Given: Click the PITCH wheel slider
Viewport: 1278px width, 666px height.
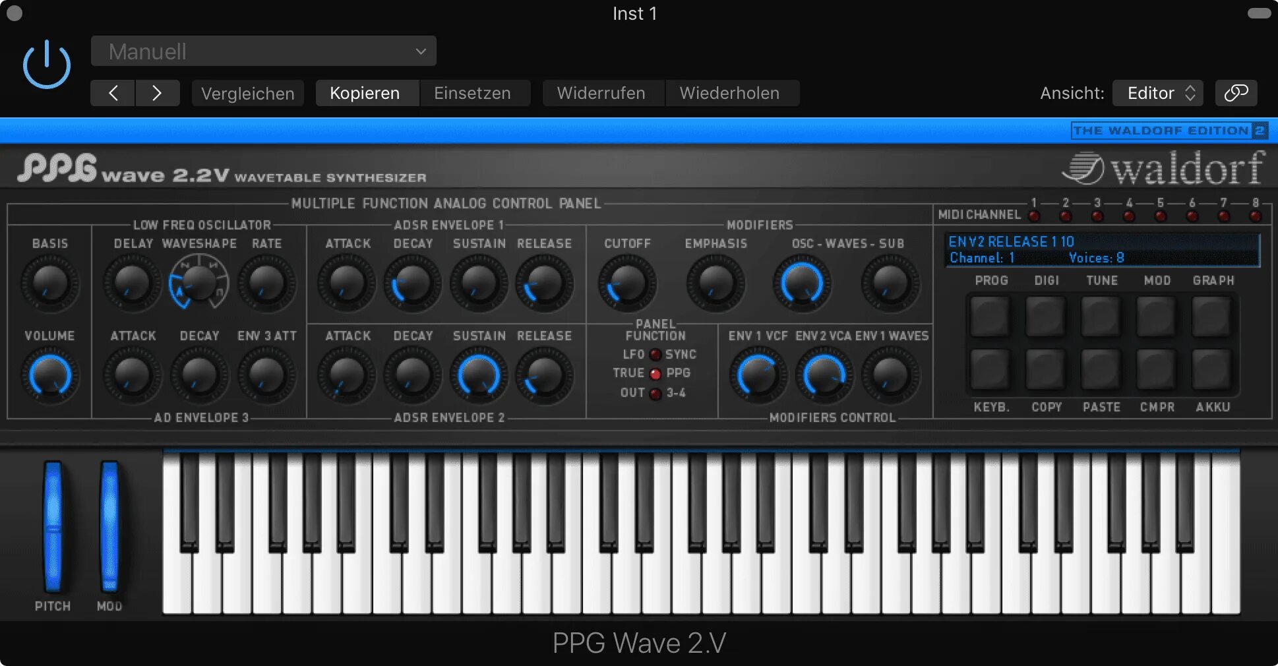Looking at the screenshot, I should (53, 526).
